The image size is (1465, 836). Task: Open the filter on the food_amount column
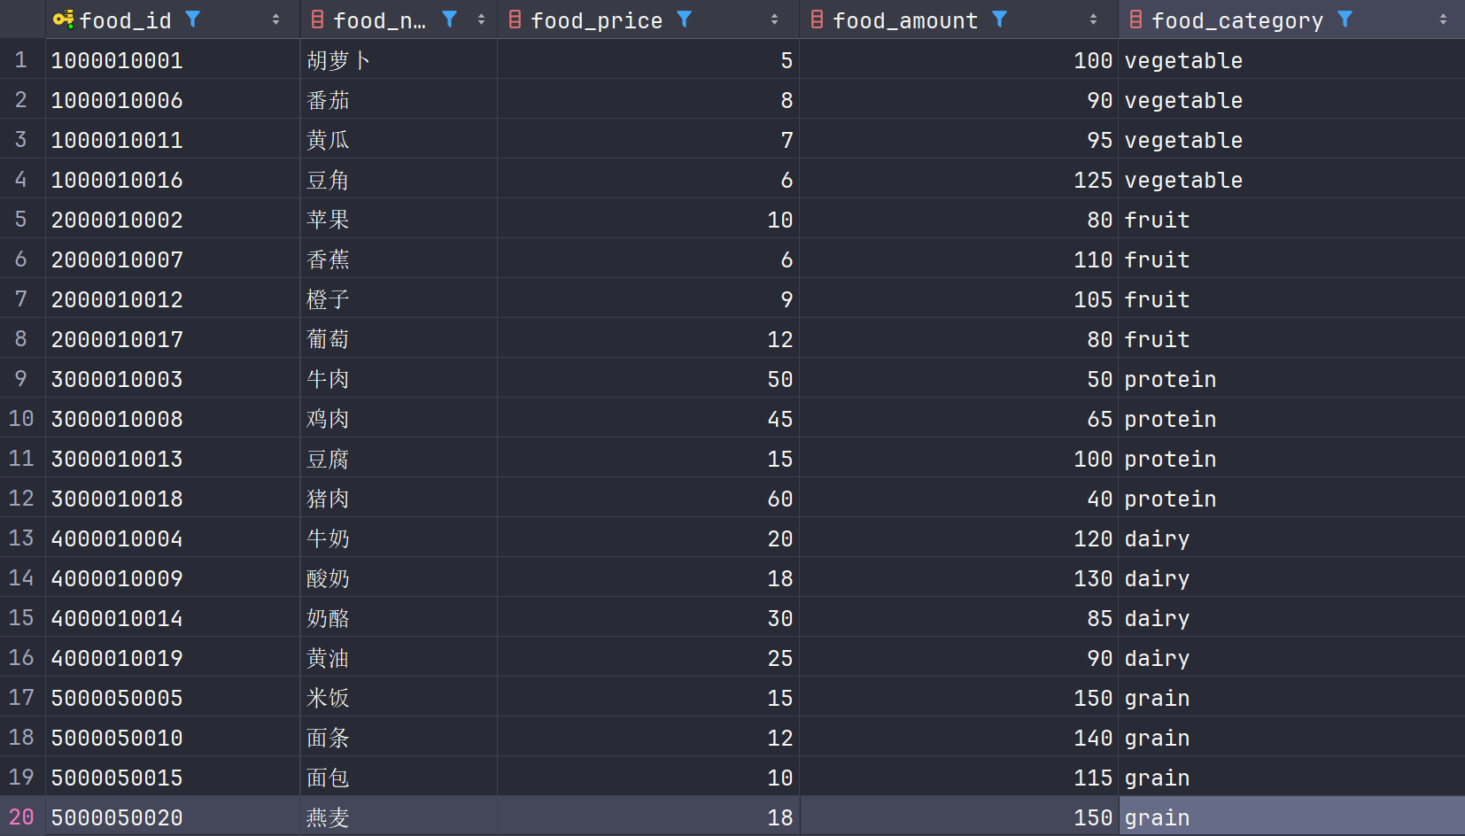point(1000,19)
